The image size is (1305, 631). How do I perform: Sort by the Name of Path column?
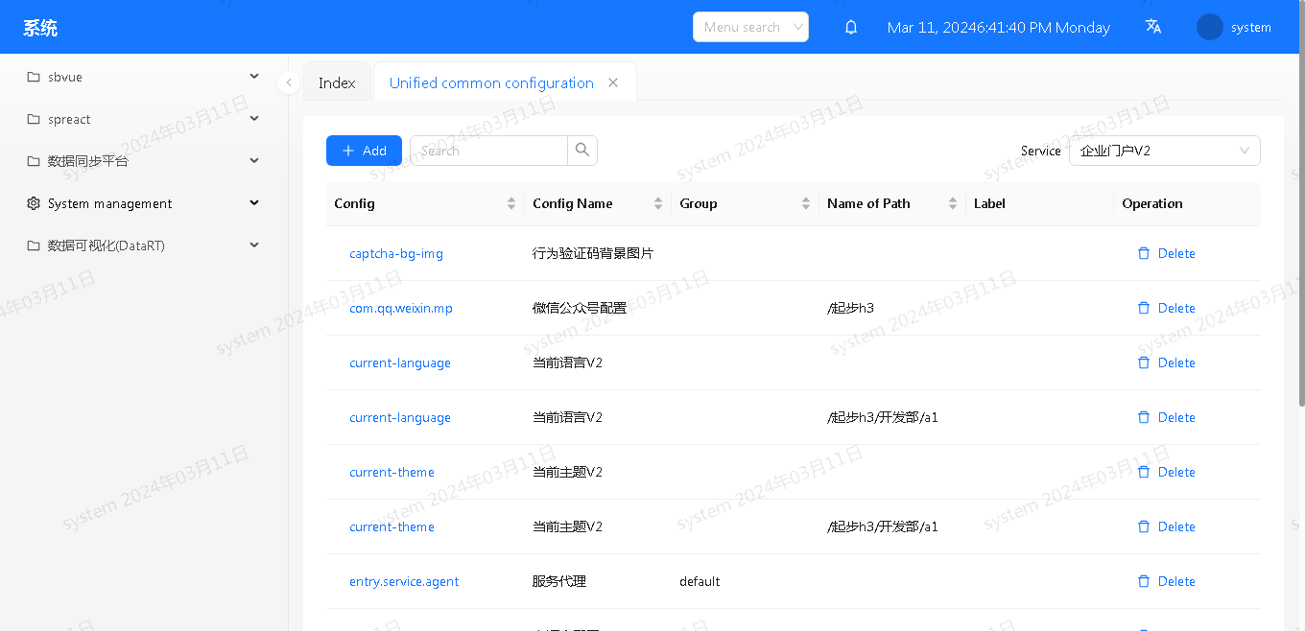coord(952,203)
